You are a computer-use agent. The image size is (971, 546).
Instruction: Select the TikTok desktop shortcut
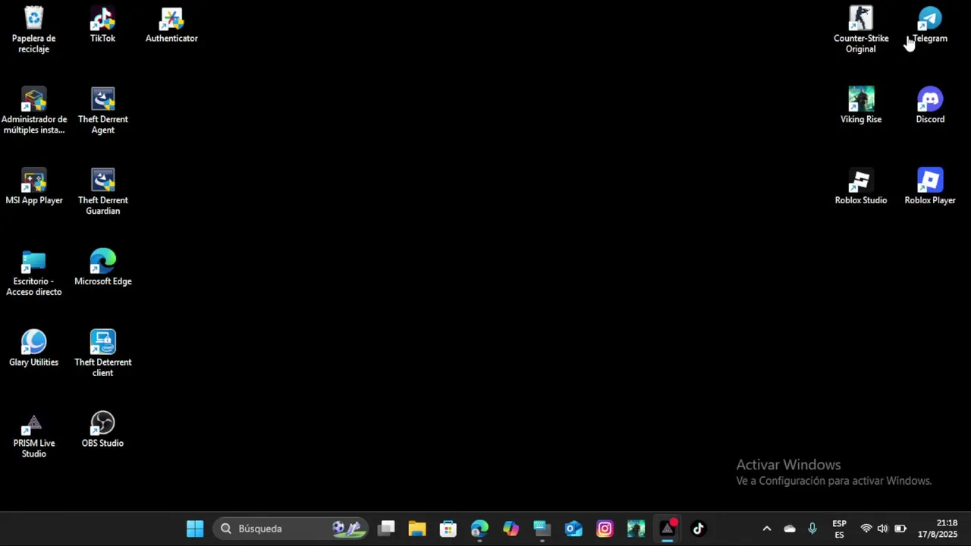pos(102,24)
